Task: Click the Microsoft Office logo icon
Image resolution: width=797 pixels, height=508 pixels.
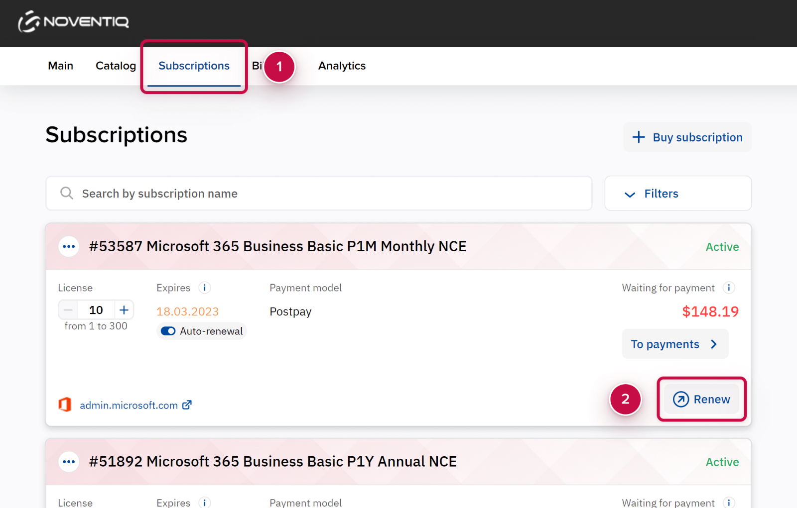Action: point(65,405)
